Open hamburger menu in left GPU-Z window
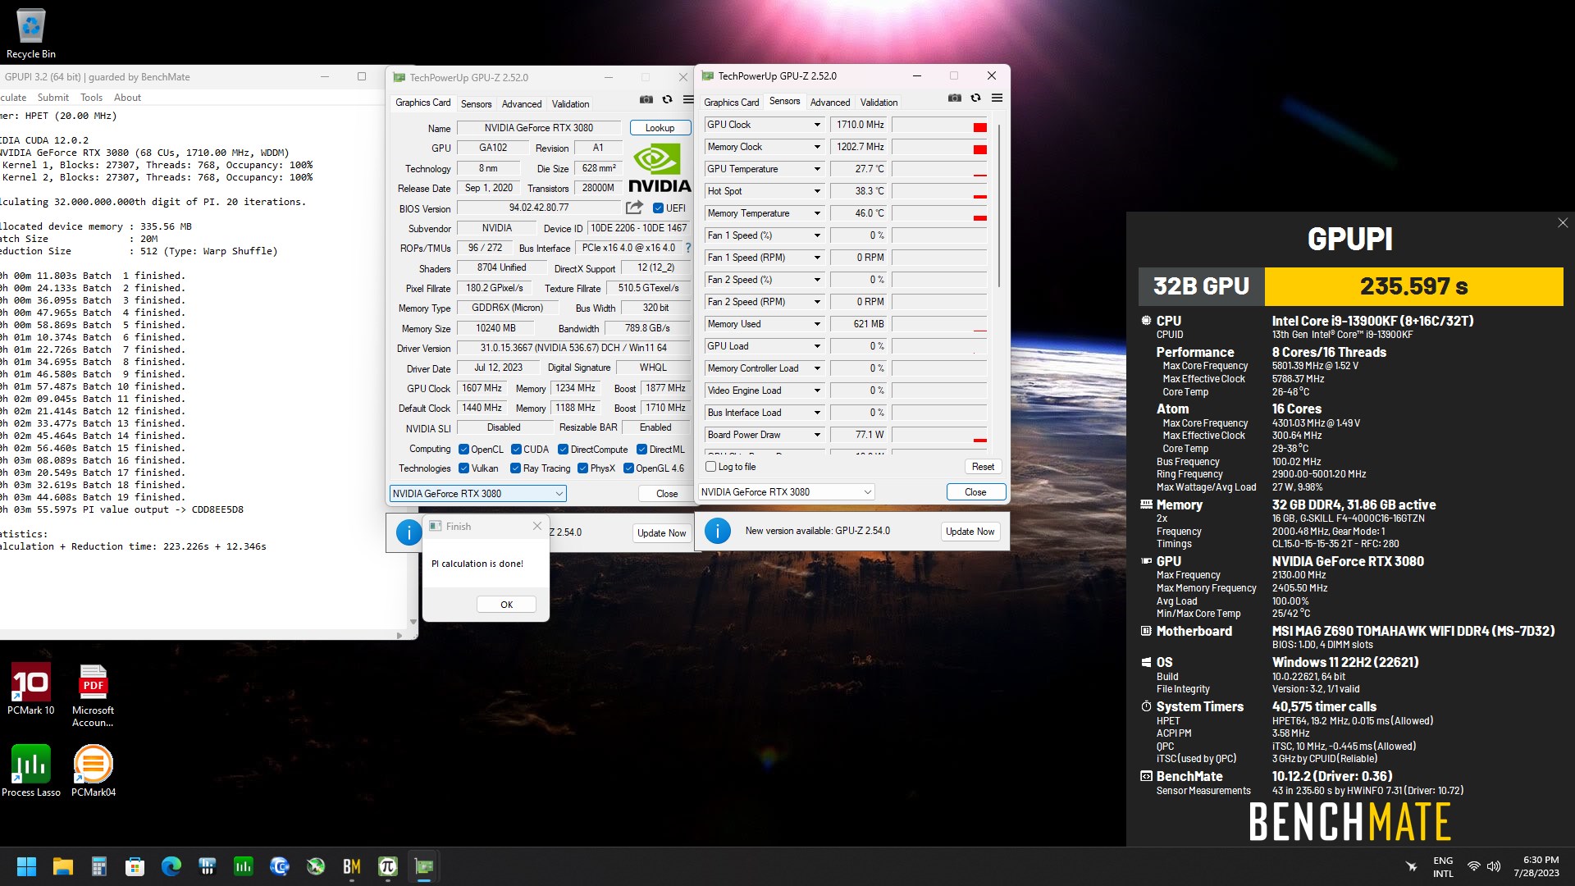Viewport: 1575px width, 886px height. click(x=688, y=99)
